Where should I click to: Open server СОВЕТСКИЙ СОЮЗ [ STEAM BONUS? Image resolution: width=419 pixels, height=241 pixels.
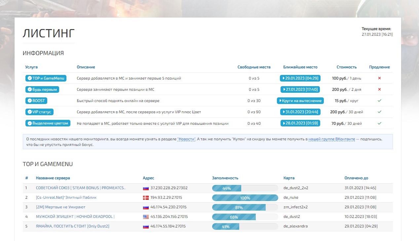(80, 188)
